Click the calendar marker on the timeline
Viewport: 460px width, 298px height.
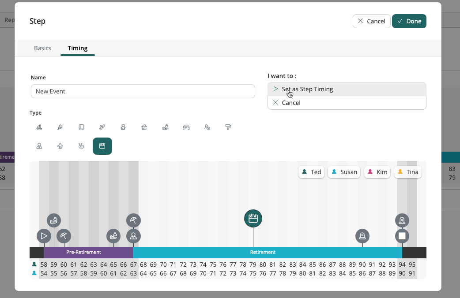pyautogui.click(x=253, y=218)
